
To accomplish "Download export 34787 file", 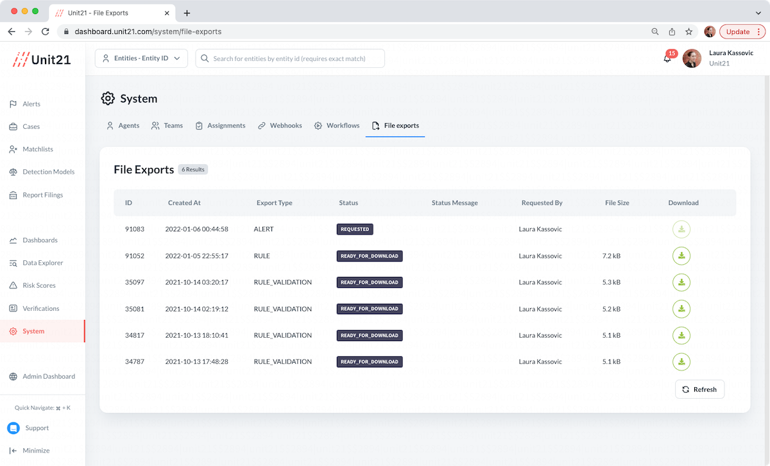I will pyautogui.click(x=681, y=362).
